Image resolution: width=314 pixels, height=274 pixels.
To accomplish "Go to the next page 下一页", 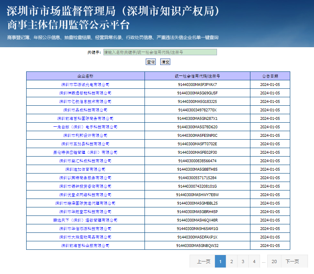I will (292, 261).
